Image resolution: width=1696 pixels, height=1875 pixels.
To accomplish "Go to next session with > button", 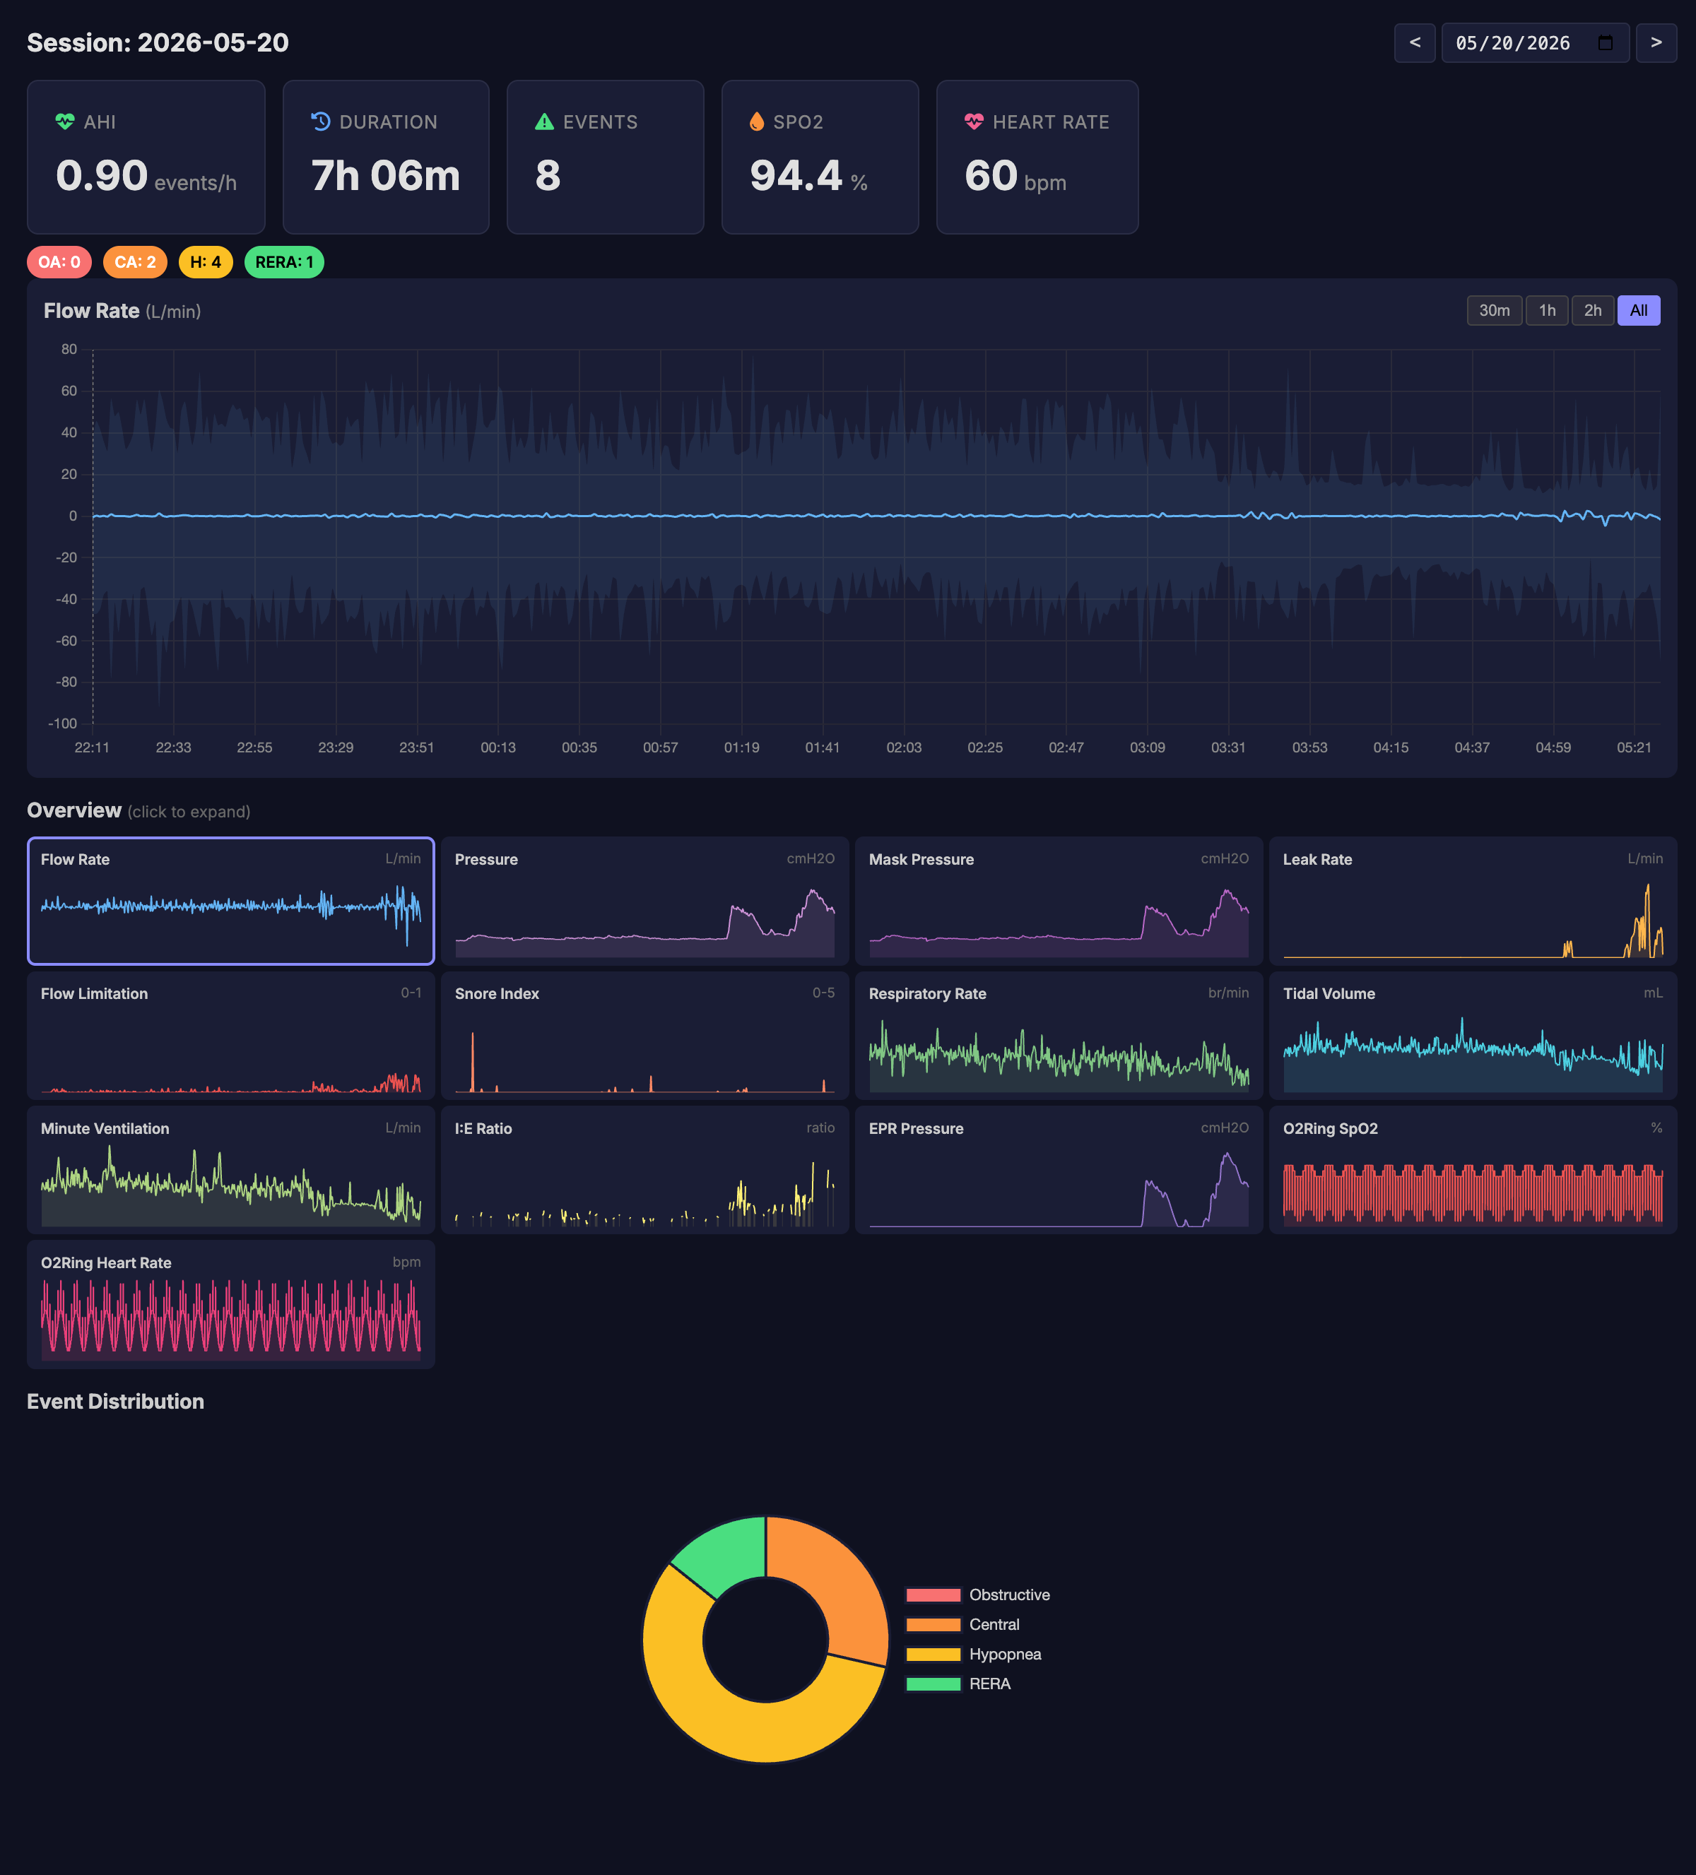I will tap(1656, 43).
